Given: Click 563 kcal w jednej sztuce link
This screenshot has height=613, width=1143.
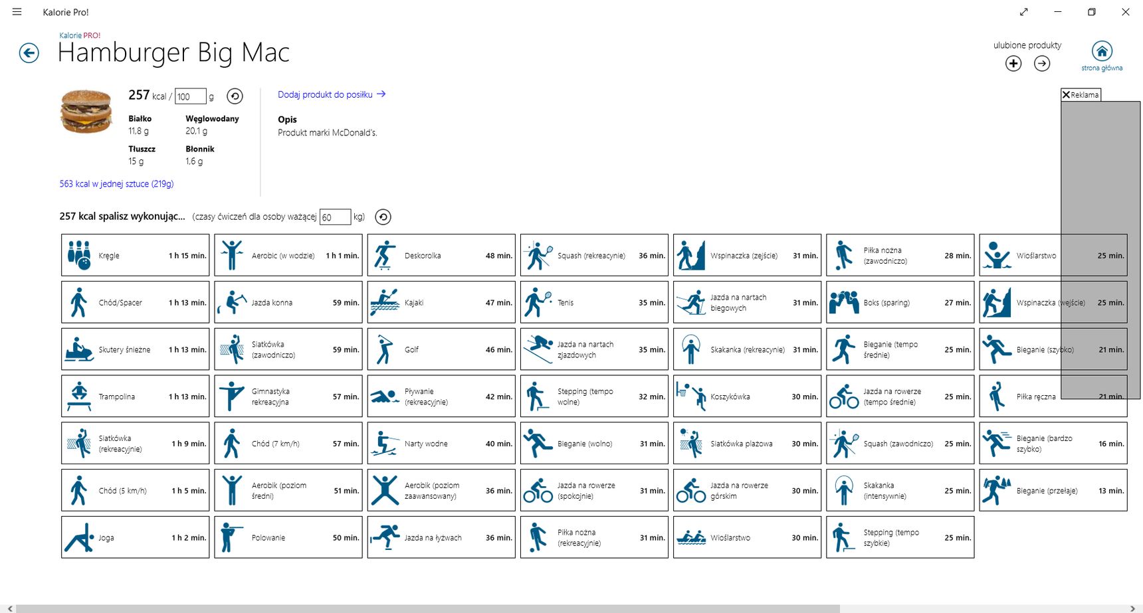Looking at the screenshot, I should pyautogui.click(x=116, y=184).
